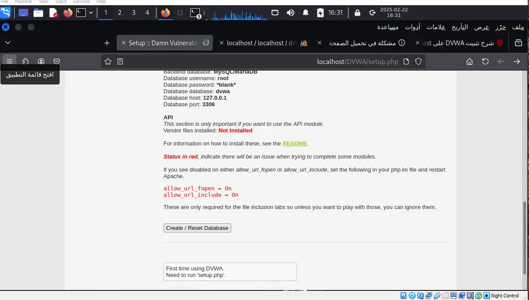Click the VirtualBox optical disk status icon
Image resolution: width=529 pixels, height=300 pixels.
click(x=412, y=296)
